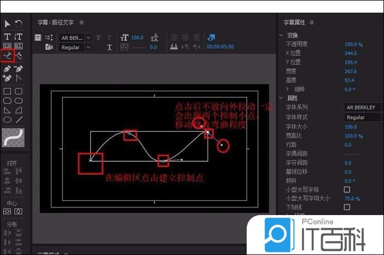This screenshot has width=384, height=255.
Task: Select the Pen tool
Action: [7, 69]
